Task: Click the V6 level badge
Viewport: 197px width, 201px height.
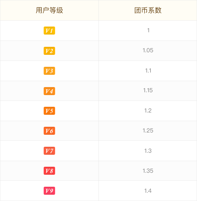Action: pyautogui.click(x=49, y=131)
